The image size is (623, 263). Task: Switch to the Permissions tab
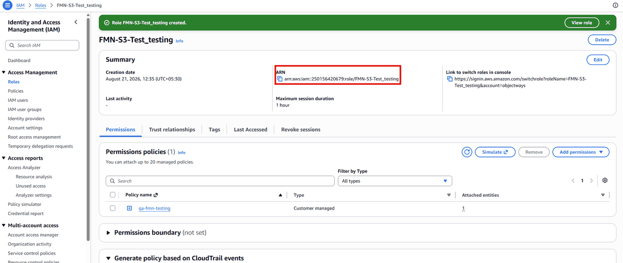click(120, 129)
